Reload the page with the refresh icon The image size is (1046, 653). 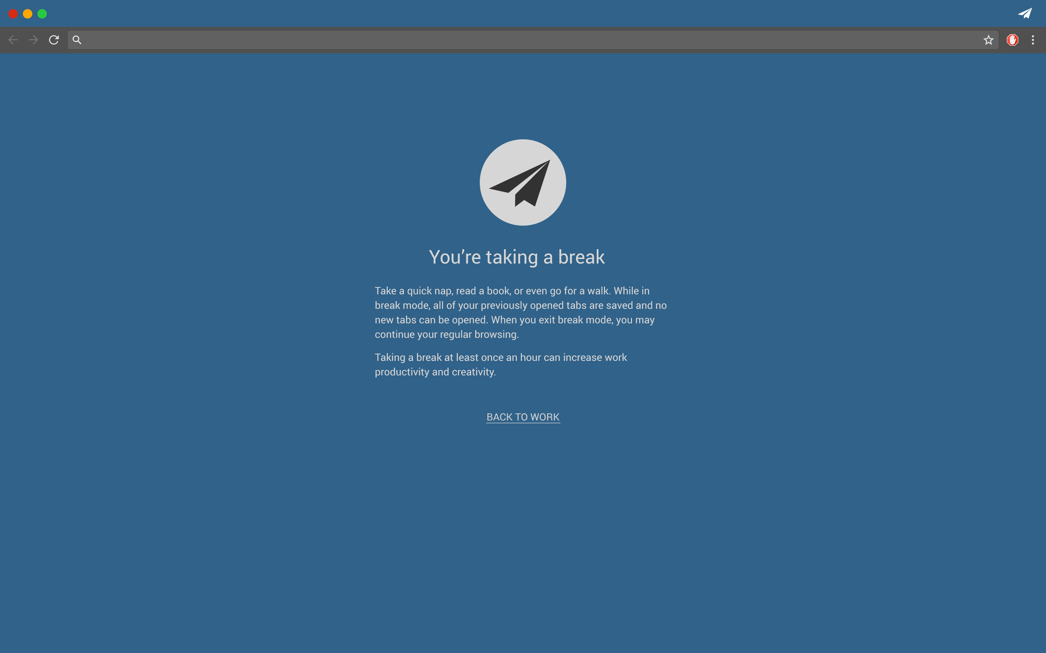54,40
